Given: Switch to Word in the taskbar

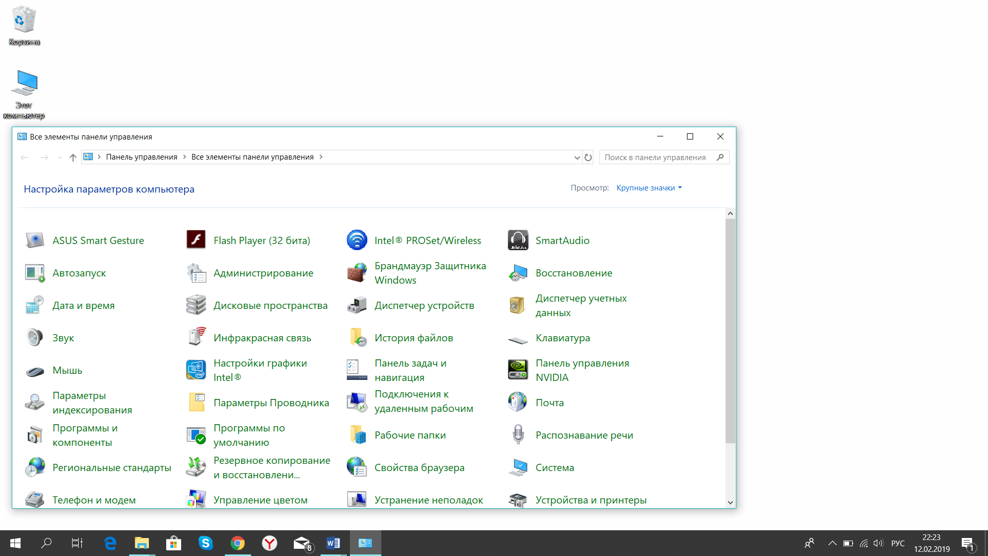Looking at the screenshot, I should tap(333, 543).
